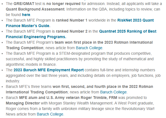Click Baruch College link for 2022 Rotman news
The width and height of the screenshot is (166, 118).
[x=113, y=92]
